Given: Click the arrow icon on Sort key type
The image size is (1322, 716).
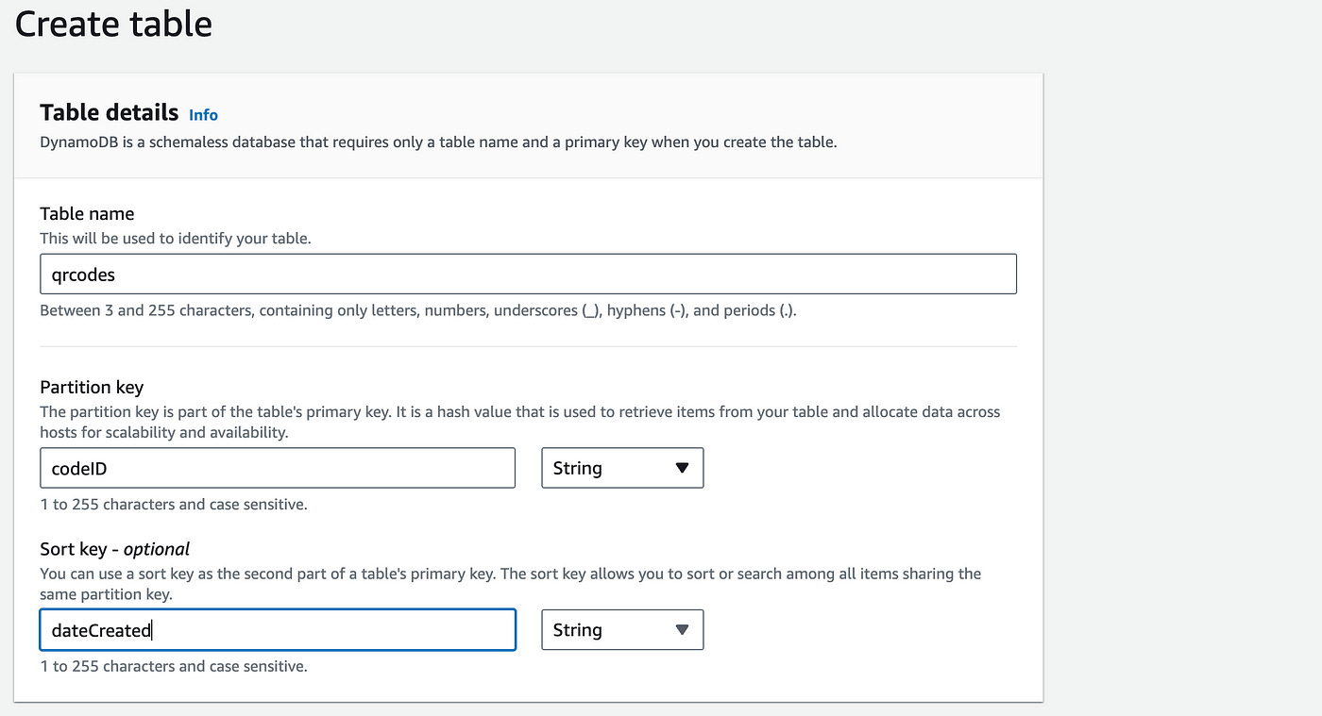Looking at the screenshot, I should 682,630.
